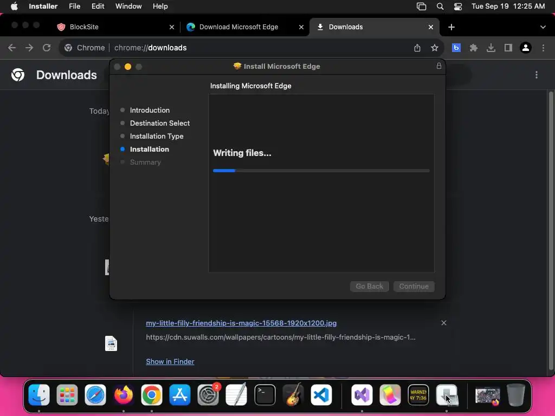Open the File menu
The height and width of the screenshot is (416, 555).
pos(74,6)
